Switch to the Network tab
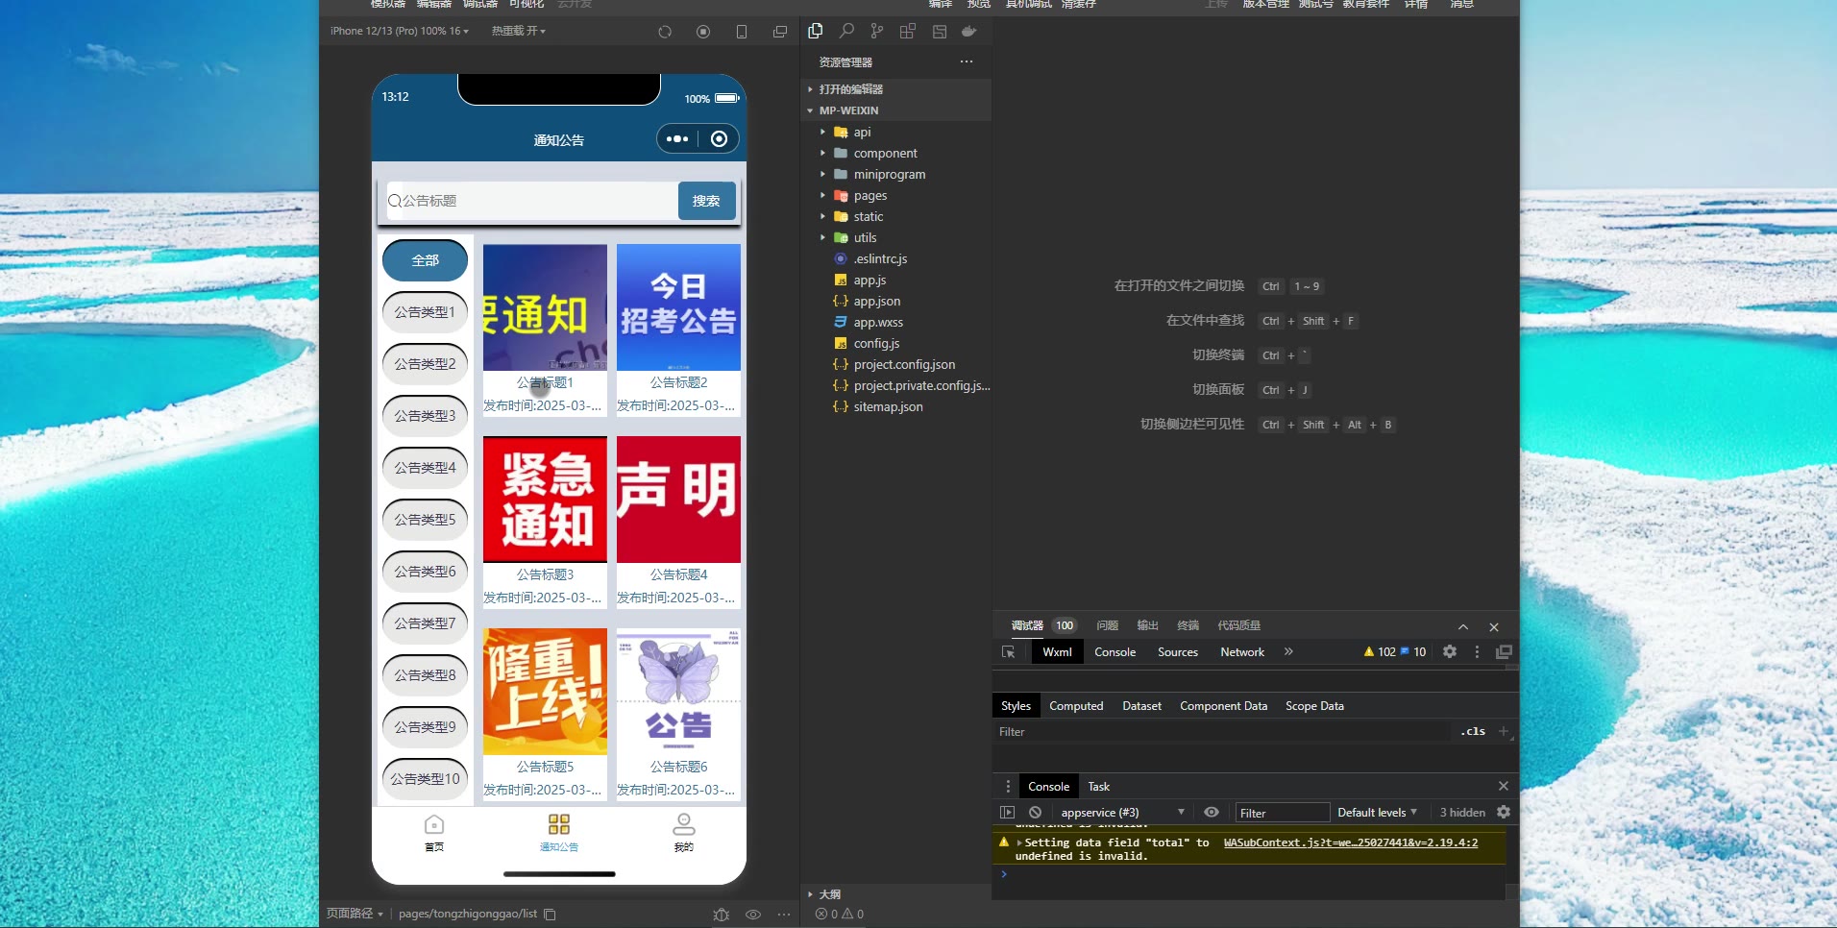Viewport: 1837px width, 928px height. (x=1241, y=652)
